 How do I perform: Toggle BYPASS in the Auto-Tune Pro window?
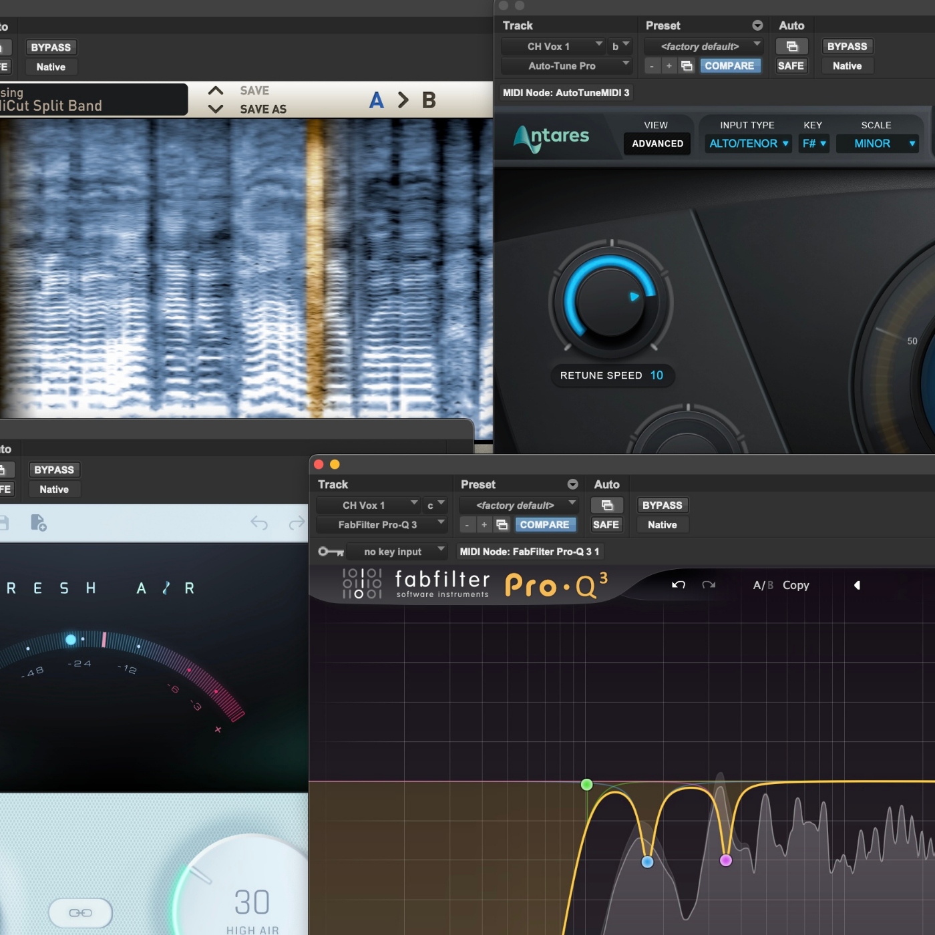tap(847, 46)
